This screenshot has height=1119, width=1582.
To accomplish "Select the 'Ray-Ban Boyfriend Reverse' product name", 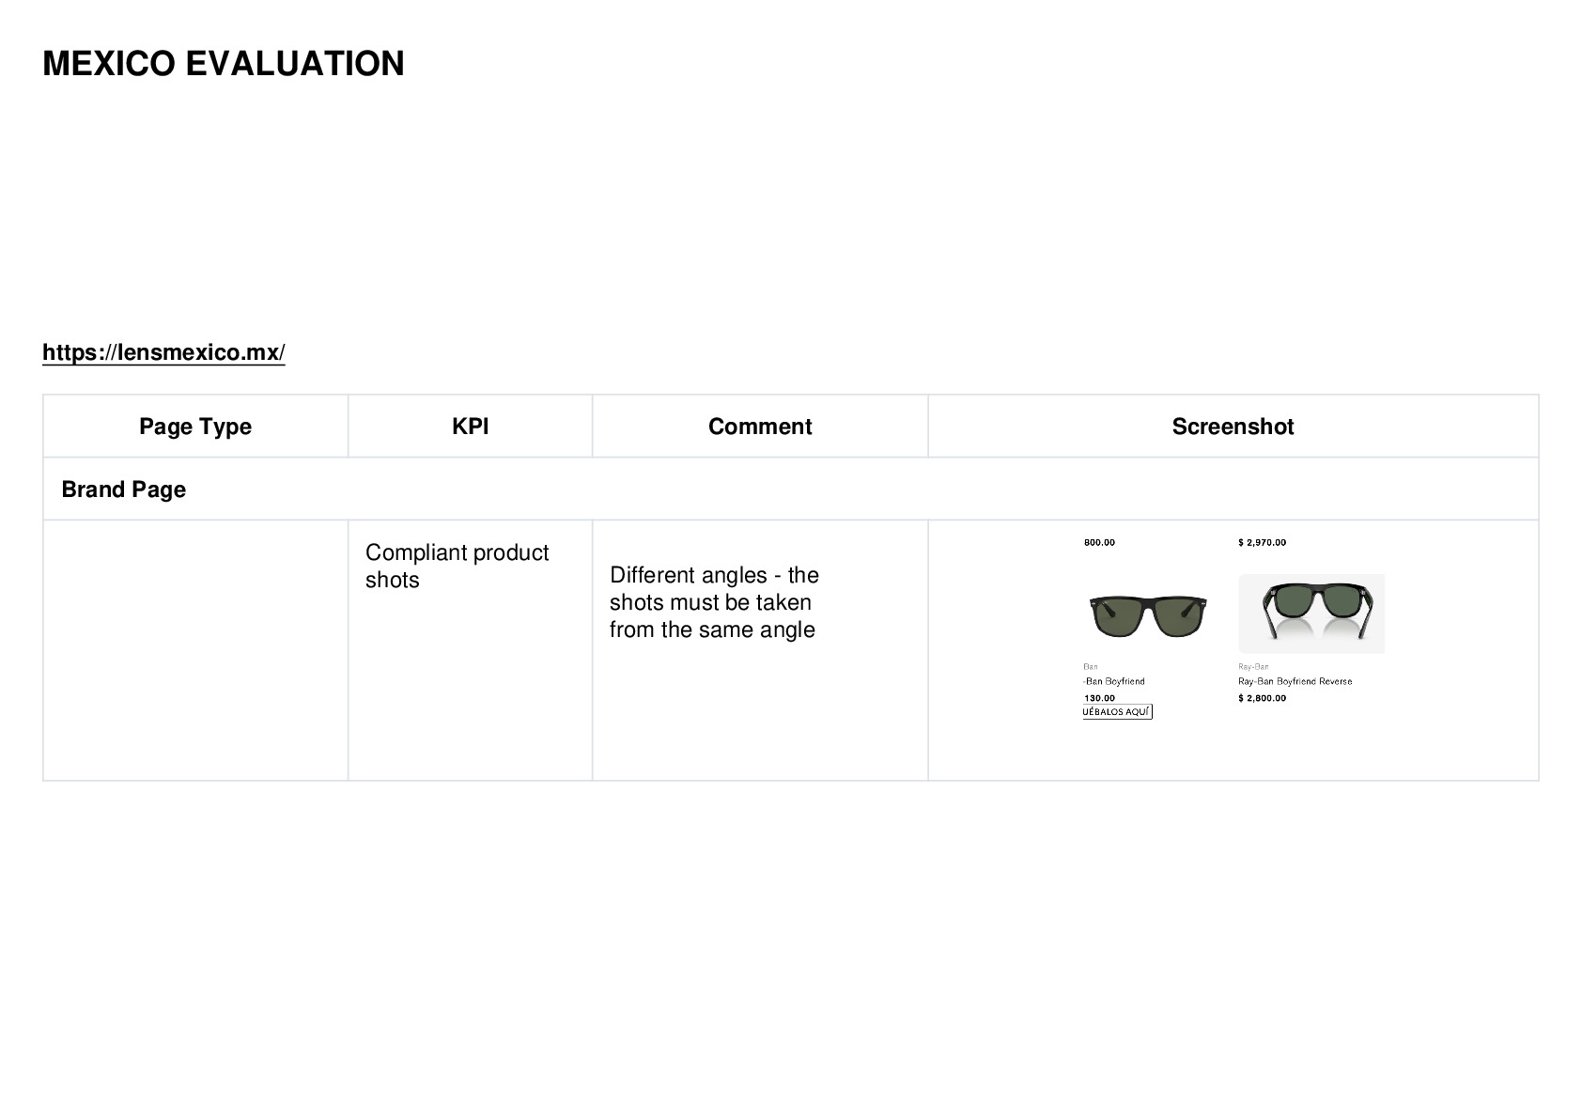I will [x=1295, y=681].
